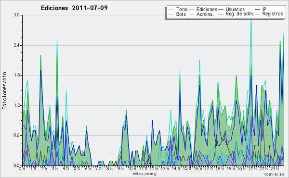Click the magenta line swatch beside Reg. de adm.
The width and height of the screenshot is (289, 178).
point(221,14)
